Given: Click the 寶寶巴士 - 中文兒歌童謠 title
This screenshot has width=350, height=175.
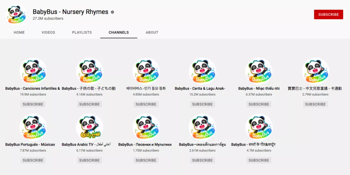Looking at the screenshot, I should click(315, 88).
